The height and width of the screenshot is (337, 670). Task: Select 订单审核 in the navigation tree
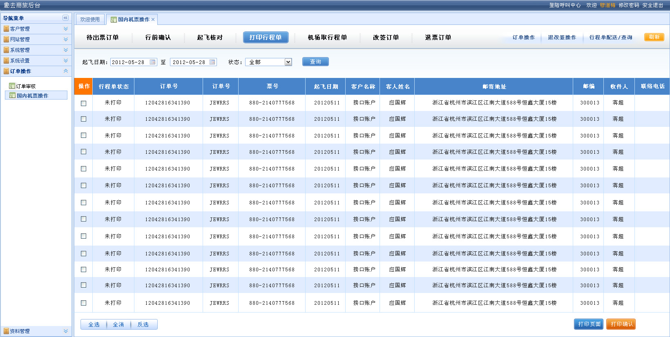click(26, 86)
